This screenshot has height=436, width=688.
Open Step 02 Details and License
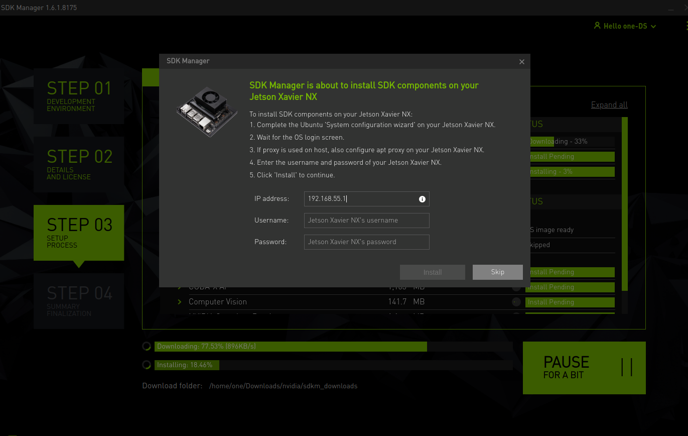(79, 164)
